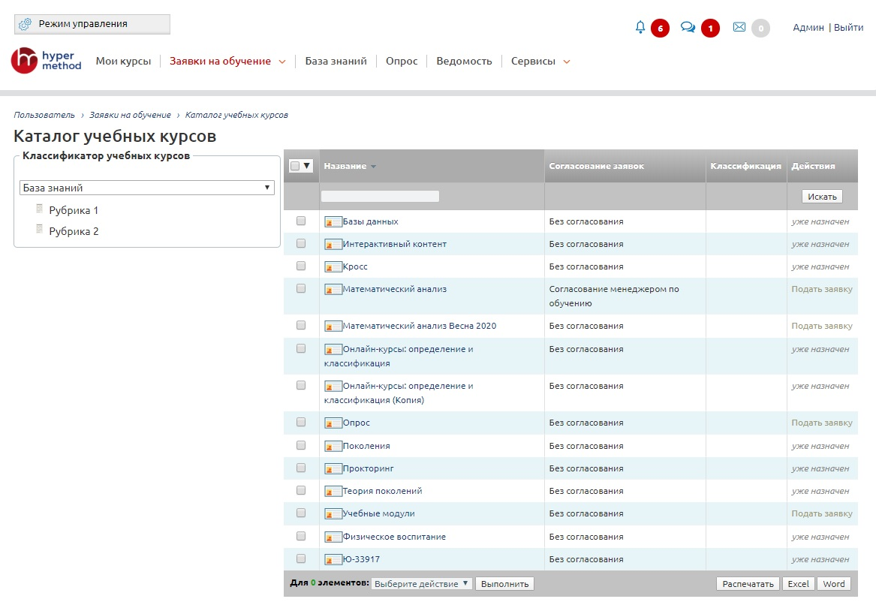
Task: Click the document icon beside Рубрика 2
Action: [39, 228]
